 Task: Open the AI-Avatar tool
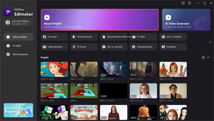[x=54, y=37]
